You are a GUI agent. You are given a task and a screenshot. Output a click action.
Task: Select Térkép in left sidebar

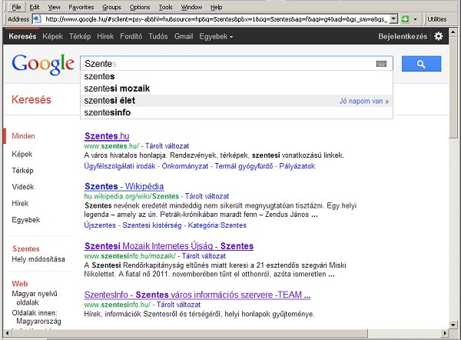pyautogui.click(x=22, y=171)
